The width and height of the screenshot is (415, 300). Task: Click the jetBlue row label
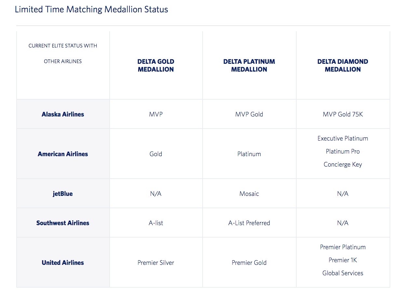(63, 194)
